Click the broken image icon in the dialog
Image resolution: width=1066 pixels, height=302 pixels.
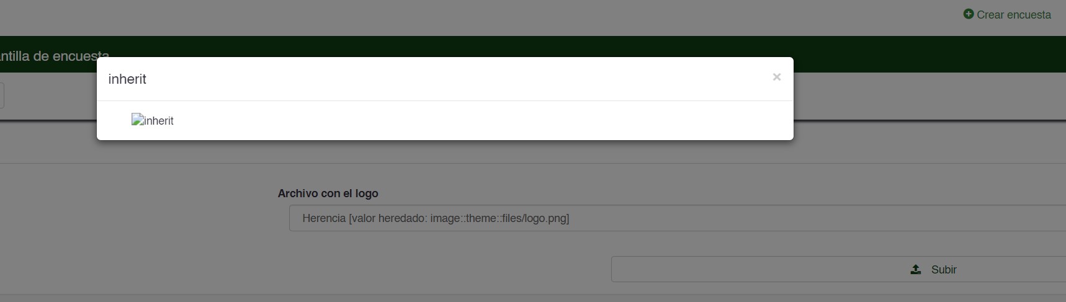click(137, 120)
